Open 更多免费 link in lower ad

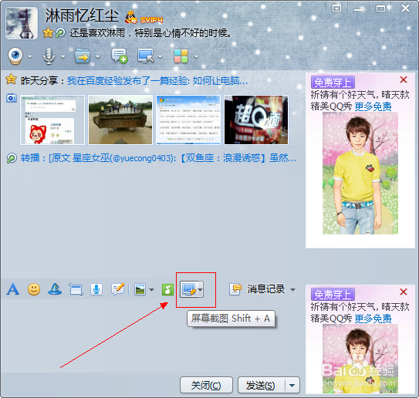pos(373,319)
